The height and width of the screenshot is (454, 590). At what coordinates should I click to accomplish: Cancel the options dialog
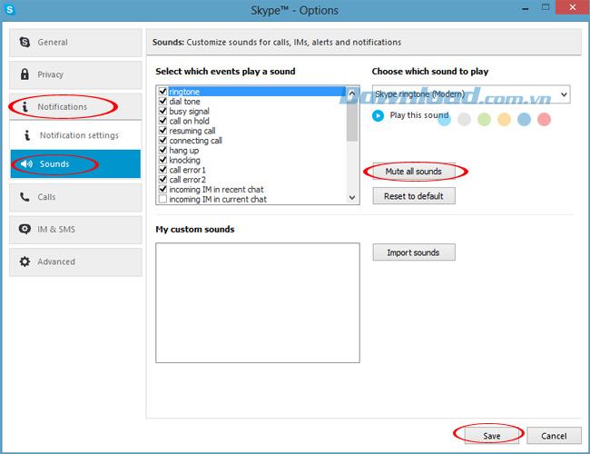pos(554,436)
